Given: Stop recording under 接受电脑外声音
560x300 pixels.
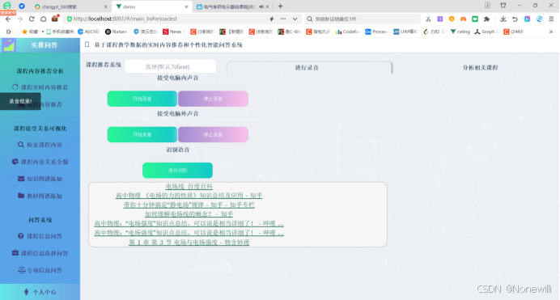Looking at the screenshot, I should pyautogui.click(x=213, y=134).
